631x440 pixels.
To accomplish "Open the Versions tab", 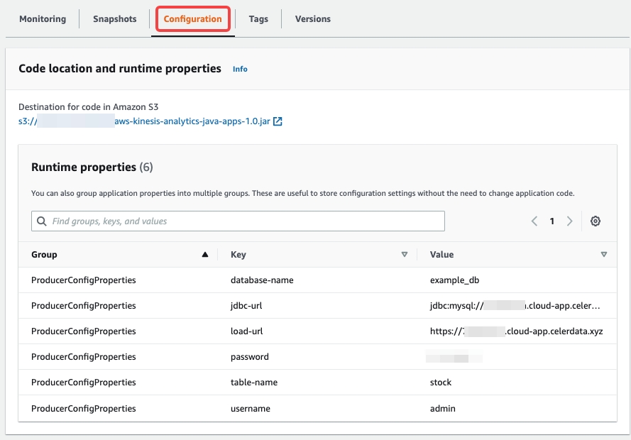I will (x=313, y=19).
